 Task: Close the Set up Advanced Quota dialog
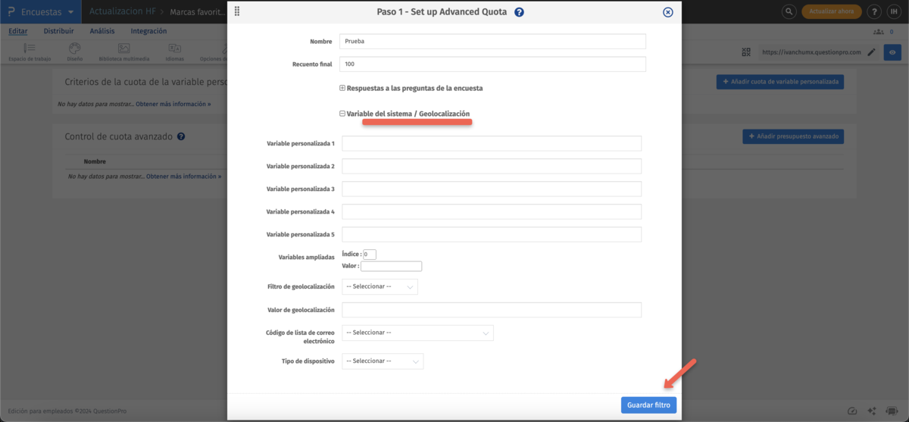click(667, 12)
